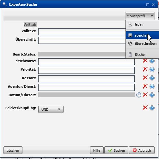Expand the UND Feldverknüpfung dropdown

(51, 109)
